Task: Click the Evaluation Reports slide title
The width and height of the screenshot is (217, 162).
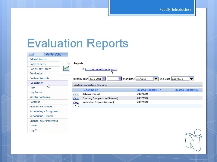Action: pyautogui.click(x=78, y=43)
